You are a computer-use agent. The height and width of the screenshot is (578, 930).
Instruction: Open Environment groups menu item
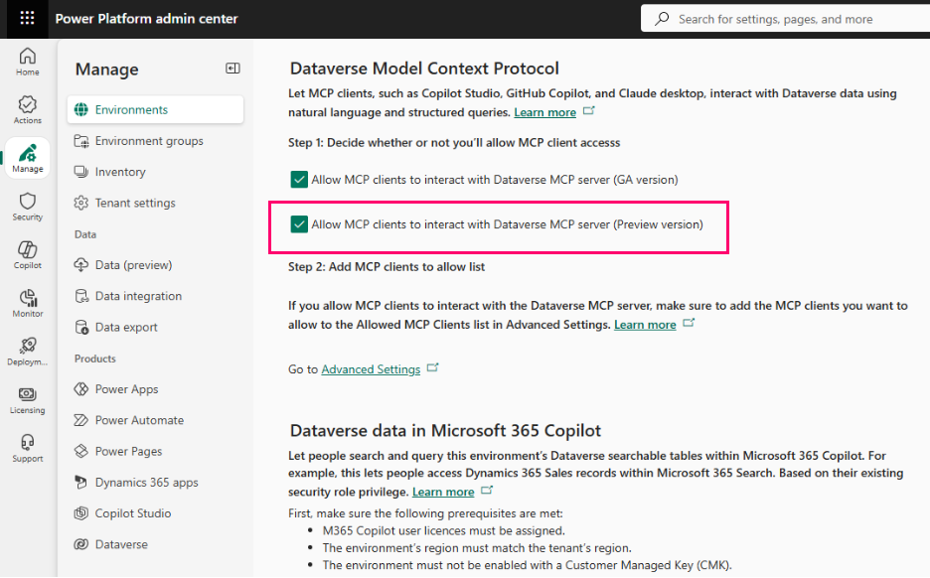tap(155, 141)
